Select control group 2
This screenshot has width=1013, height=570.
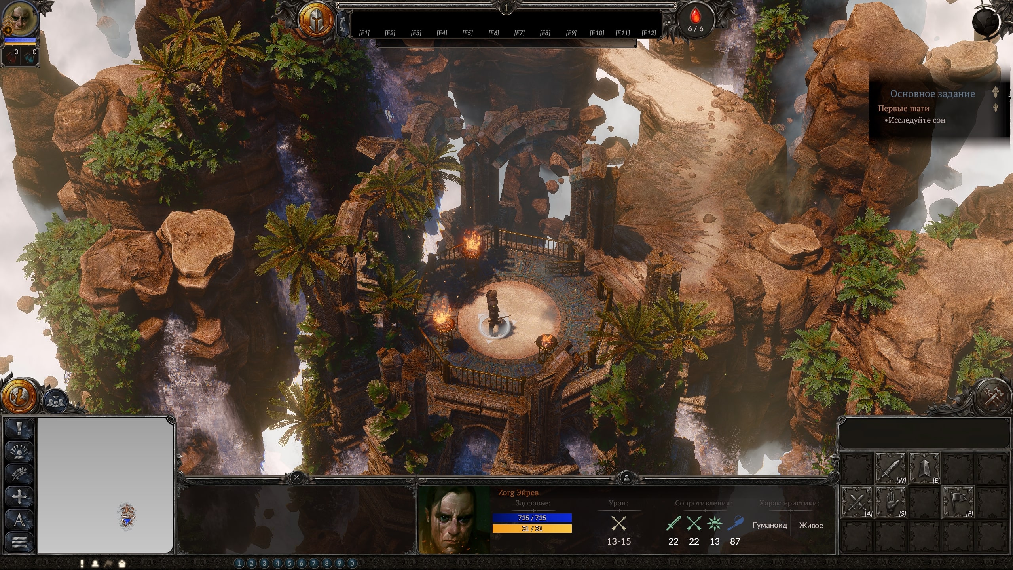[252, 563]
